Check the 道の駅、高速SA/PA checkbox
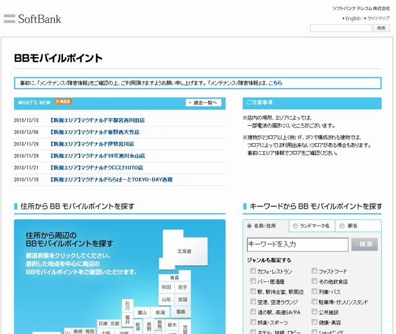This screenshot has height=334, width=396. (x=253, y=312)
